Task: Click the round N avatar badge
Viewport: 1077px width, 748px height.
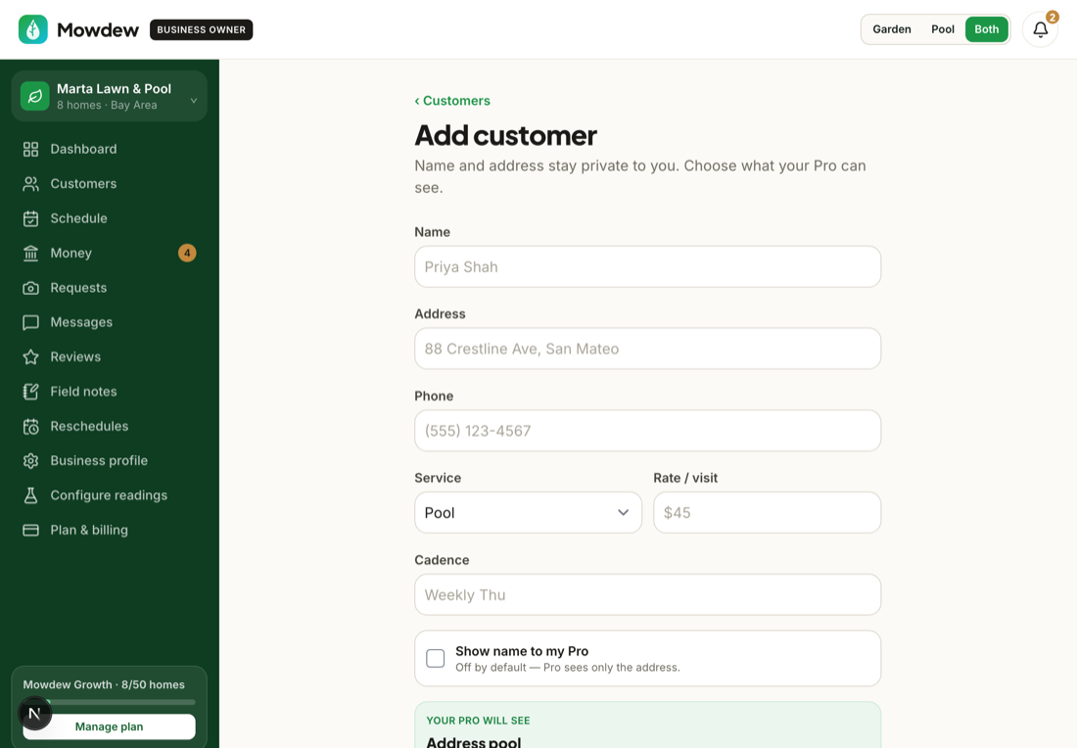Action: click(34, 713)
